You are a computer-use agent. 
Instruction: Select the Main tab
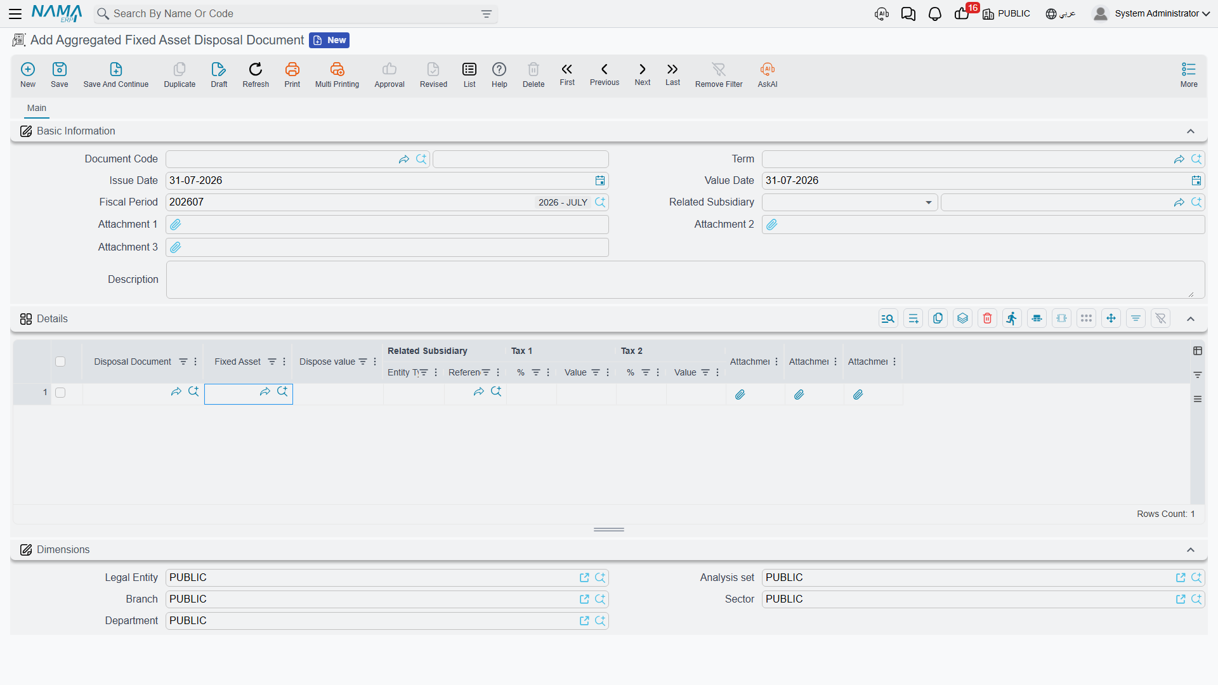click(x=37, y=108)
